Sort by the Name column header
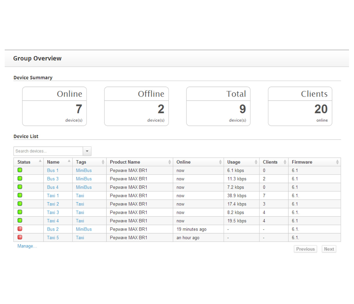This screenshot has width=354, height=304. [58, 162]
